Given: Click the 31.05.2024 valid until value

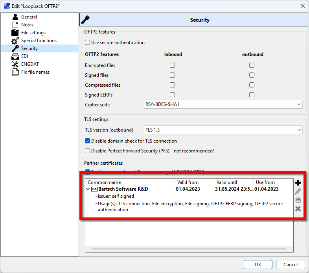Looking at the screenshot, I should pos(234,189).
